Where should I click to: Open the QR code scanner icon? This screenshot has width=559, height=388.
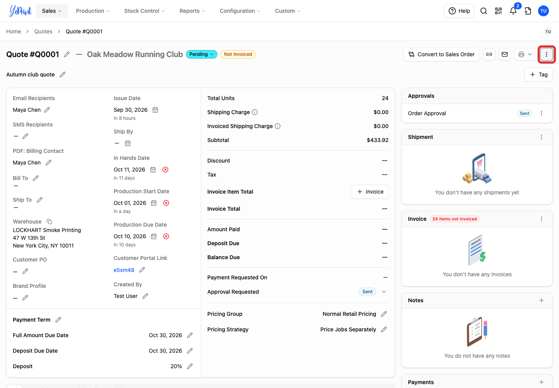pos(498,11)
